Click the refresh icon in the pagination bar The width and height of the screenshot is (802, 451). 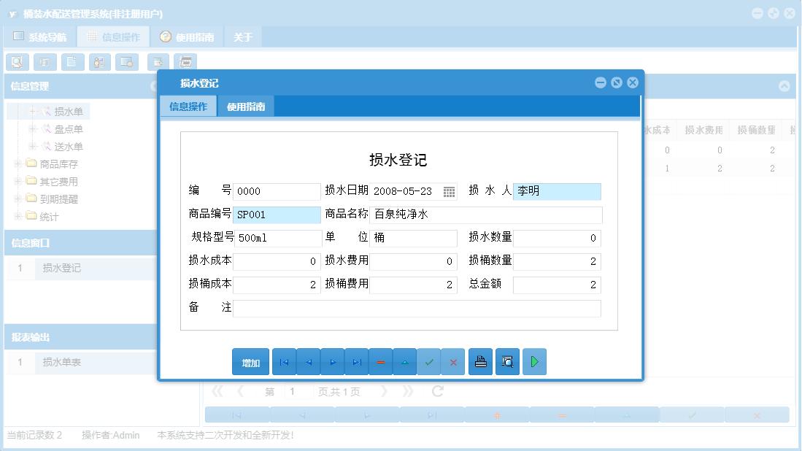[436, 391]
